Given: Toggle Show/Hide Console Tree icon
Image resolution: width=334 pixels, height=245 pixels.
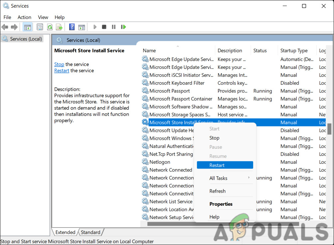Looking at the screenshot, I should [28, 27].
